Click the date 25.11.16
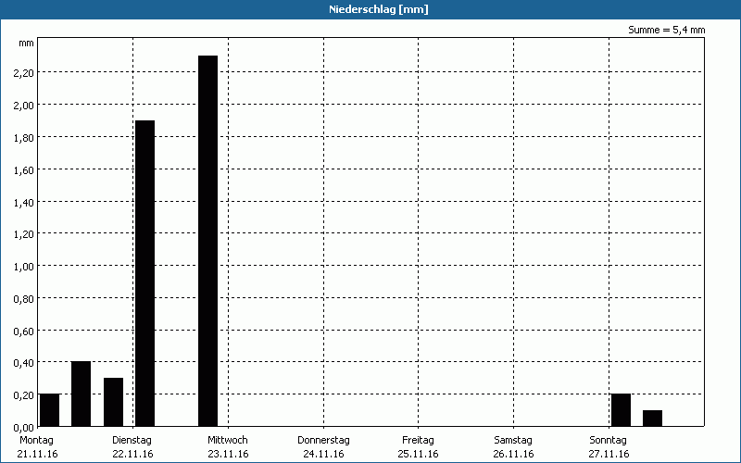 [x=418, y=454]
